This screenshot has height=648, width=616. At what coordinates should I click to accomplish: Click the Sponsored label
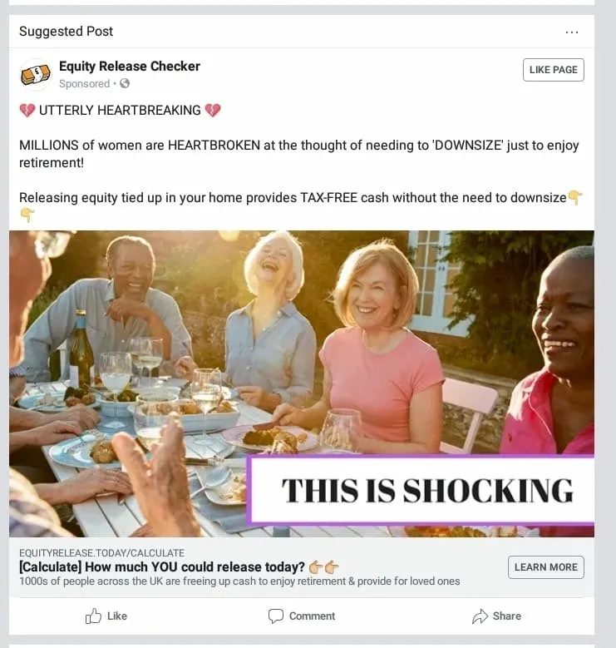pos(84,83)
